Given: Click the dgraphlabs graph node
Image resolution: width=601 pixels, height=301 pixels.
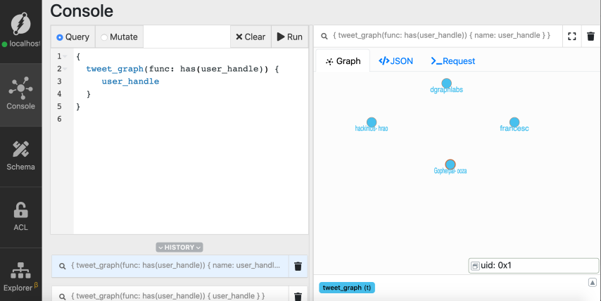Looking at the screenshot, I should pos(446,84).
